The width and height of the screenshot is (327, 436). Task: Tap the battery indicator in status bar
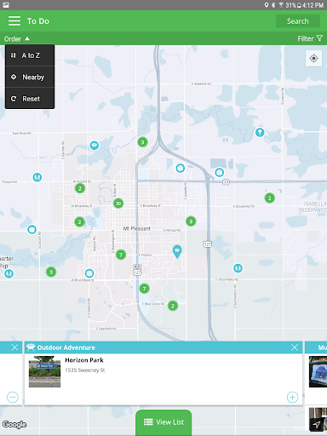coord(299,5)
